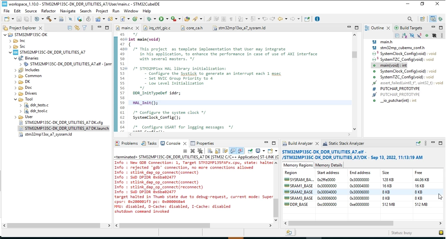Collapse all items in Project Explorer
Image resolution: width=446 pixels, height=239 pixels.
tap(70, 28)
